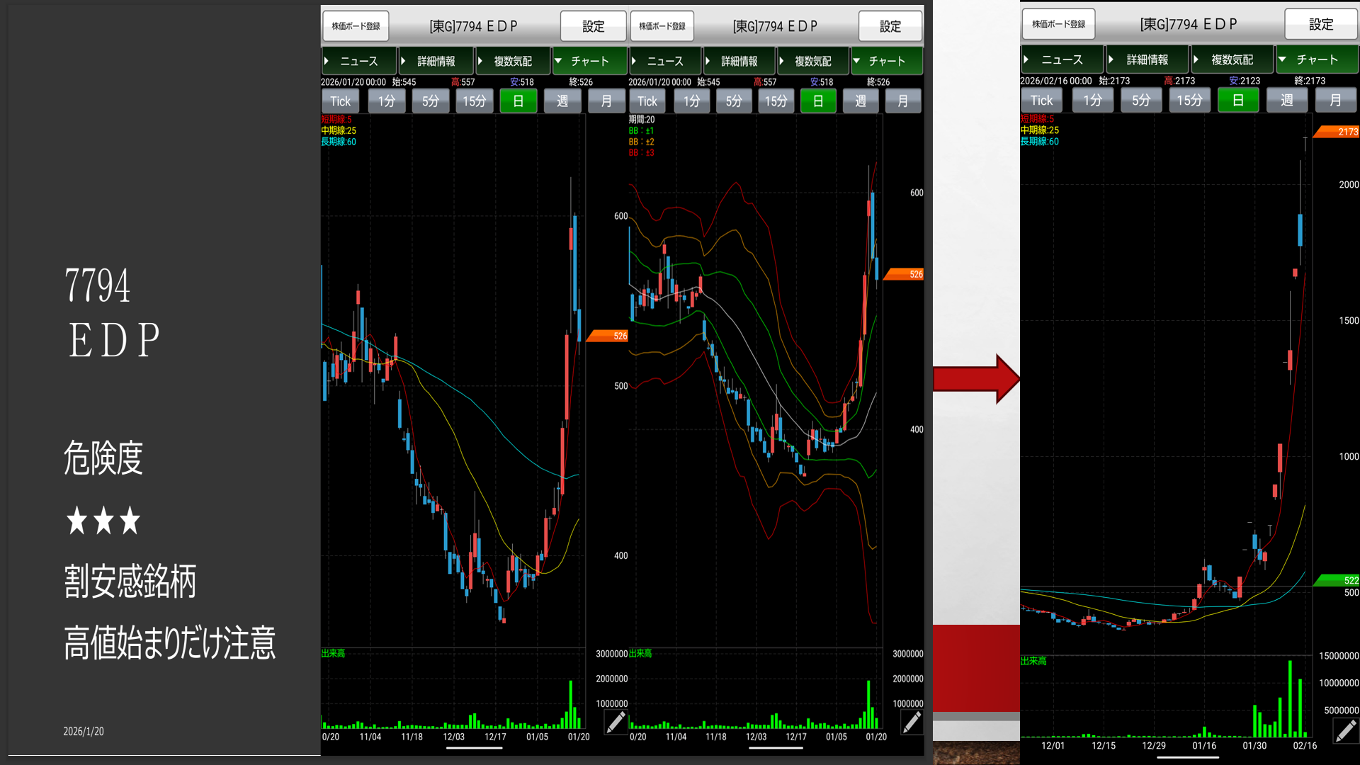The image size is (1360, 765).
Task: Expand the ニュース section in right panel
Action: [x=1061, y=59]
